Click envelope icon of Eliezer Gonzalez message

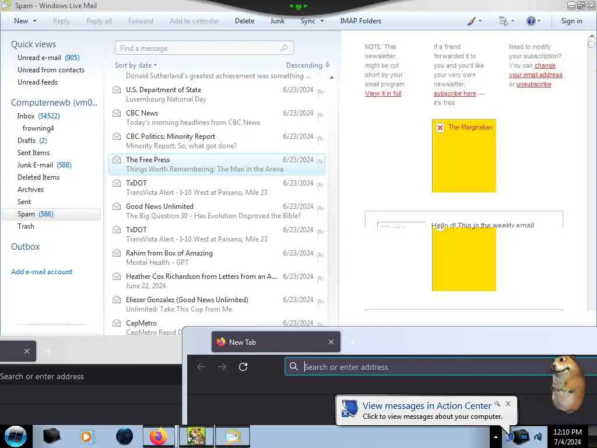pos(117,300)
